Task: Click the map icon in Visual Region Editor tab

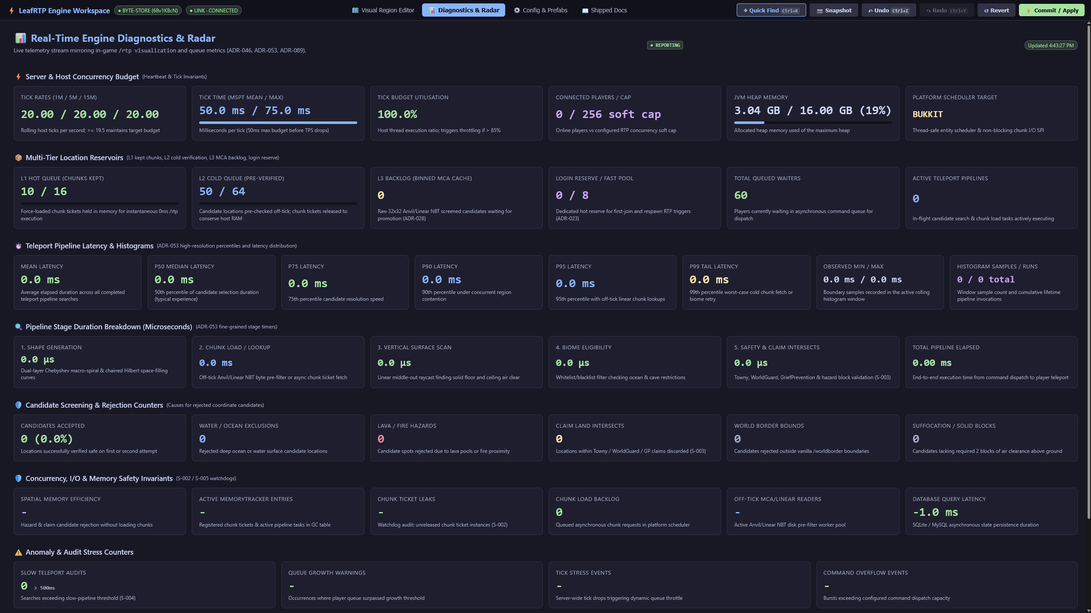Action: coord(355,10)
